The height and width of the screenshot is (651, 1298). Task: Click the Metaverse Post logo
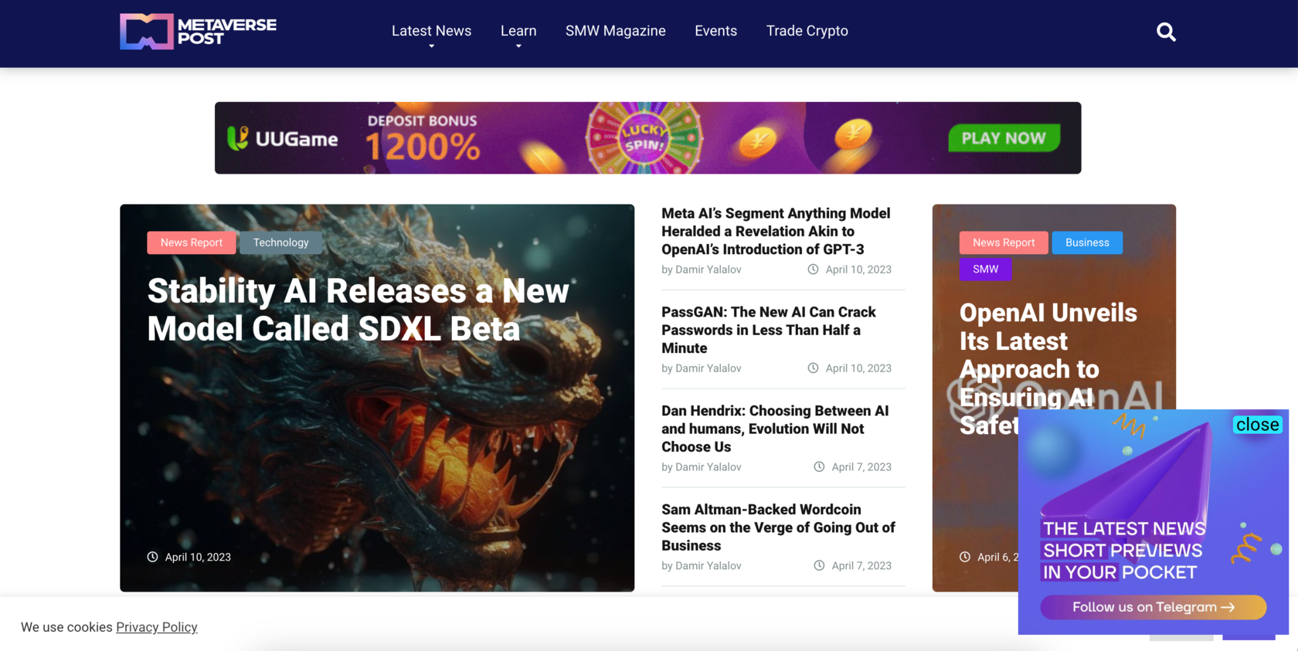click(x=199, y=32)
